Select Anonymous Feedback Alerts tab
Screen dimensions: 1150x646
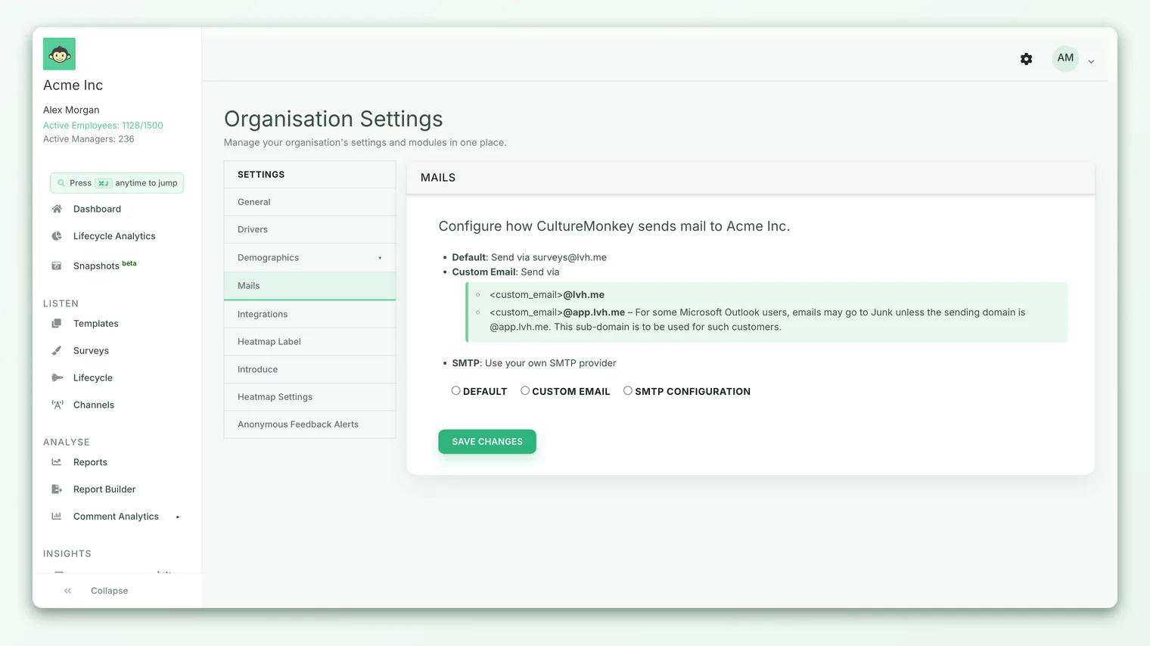[x=309, y=424]
